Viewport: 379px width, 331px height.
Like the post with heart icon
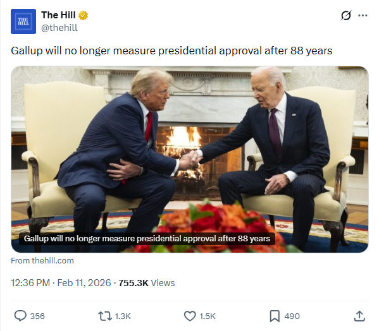coord(190,316)
